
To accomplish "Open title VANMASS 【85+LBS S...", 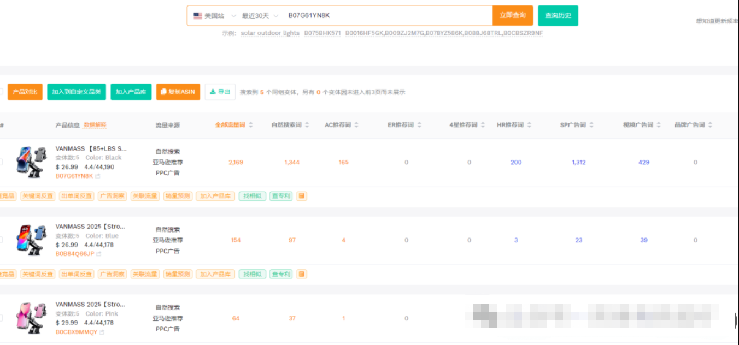I will 91,148.
